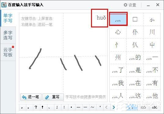Screen dimensions: 164x114
Task: Select candidate character 州
Action: tap(118, 58)
